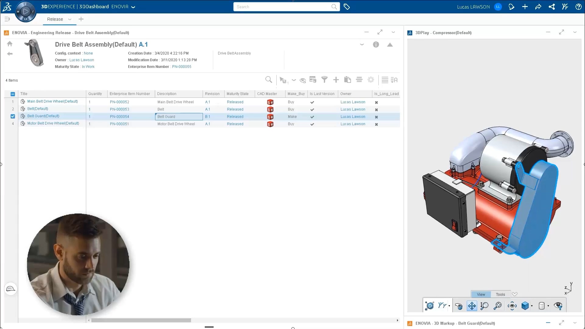585x329 pixels.
Task: Click the 6WTags tag icon near search
Action: tap(347, 7)
